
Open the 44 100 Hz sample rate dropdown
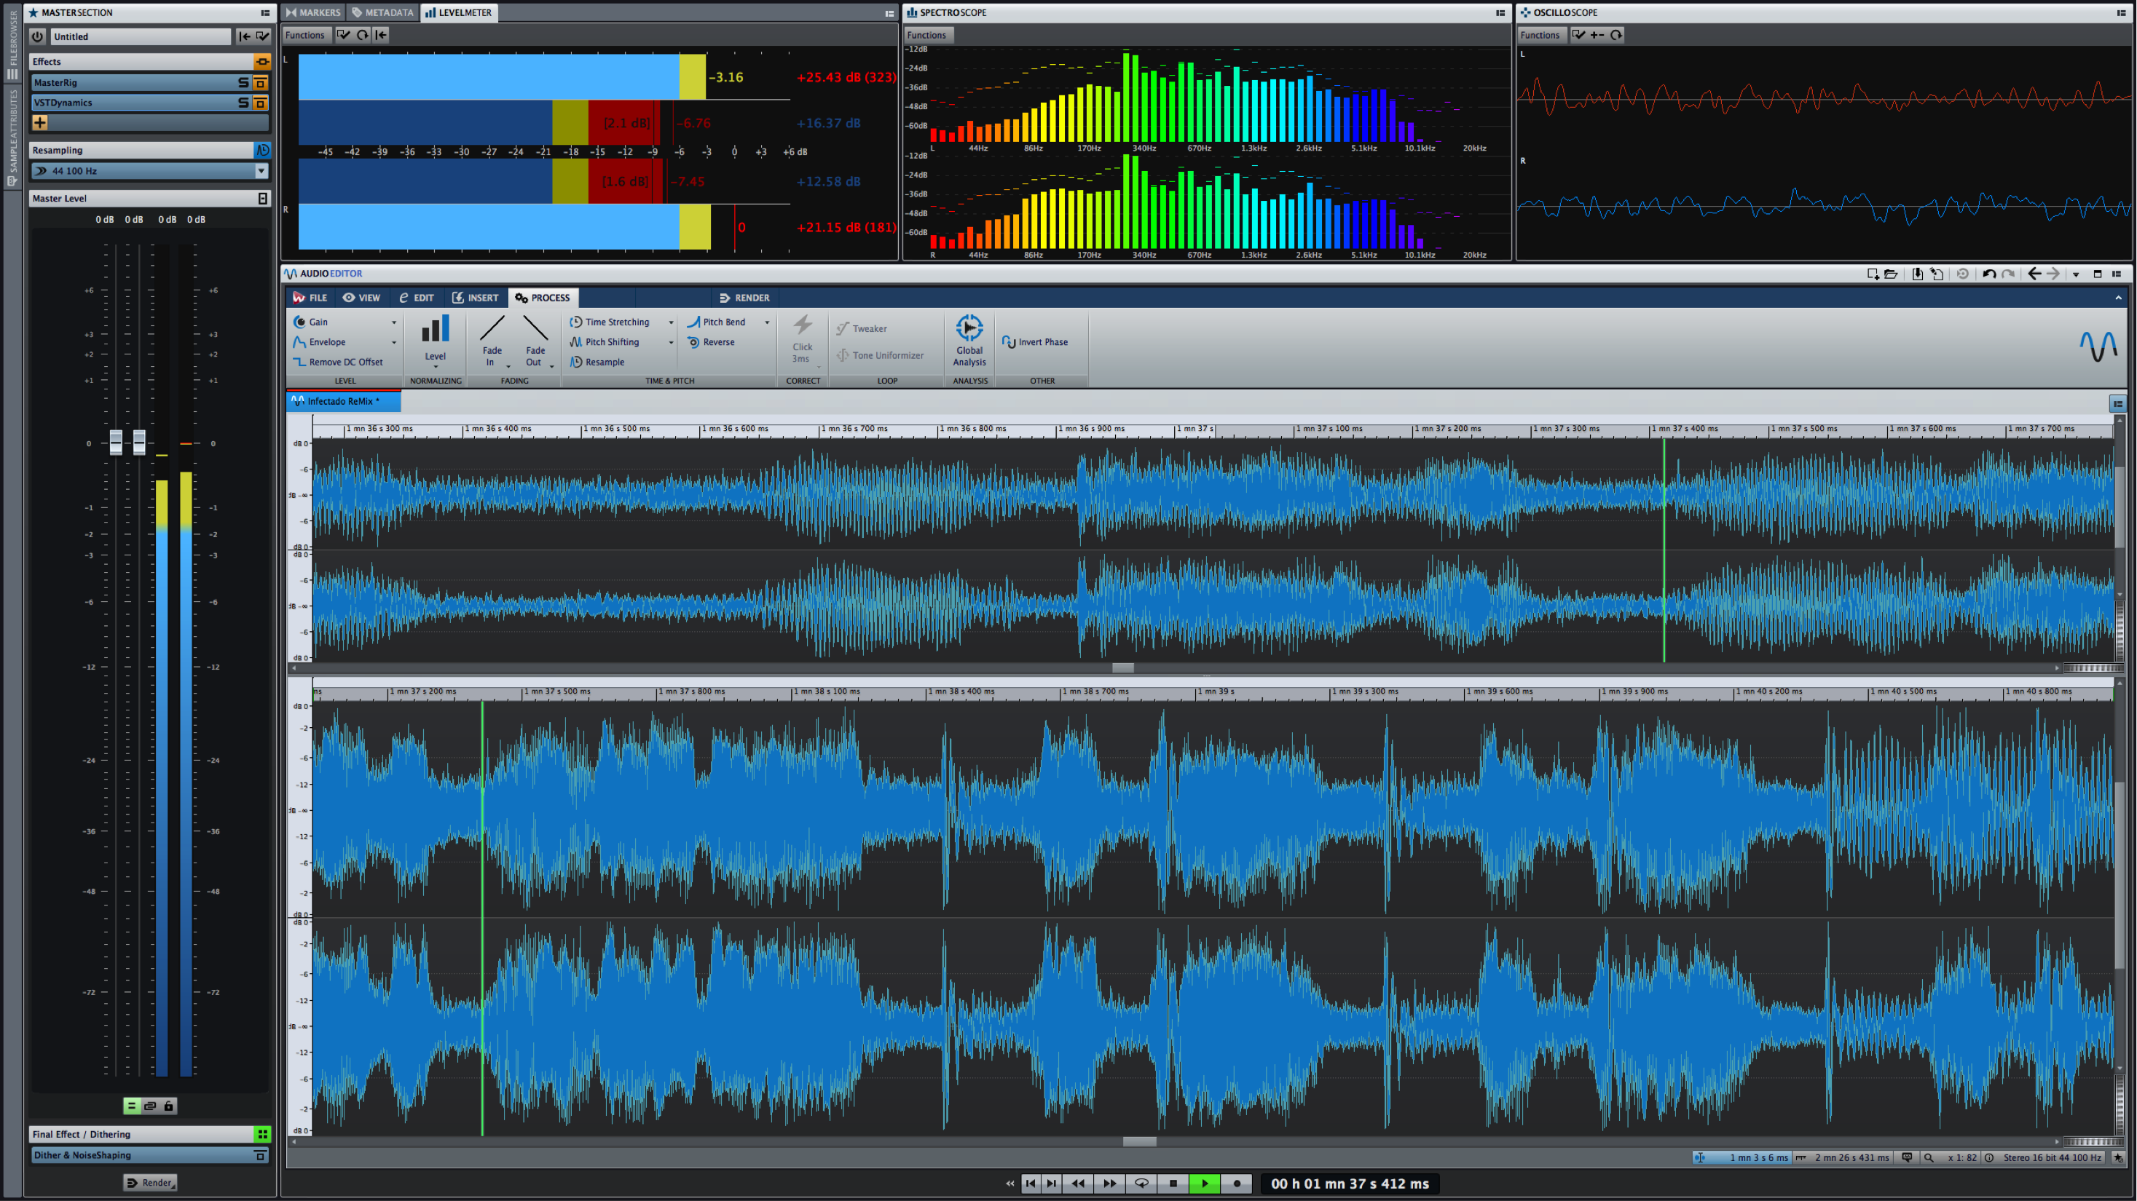pos(261,171)
